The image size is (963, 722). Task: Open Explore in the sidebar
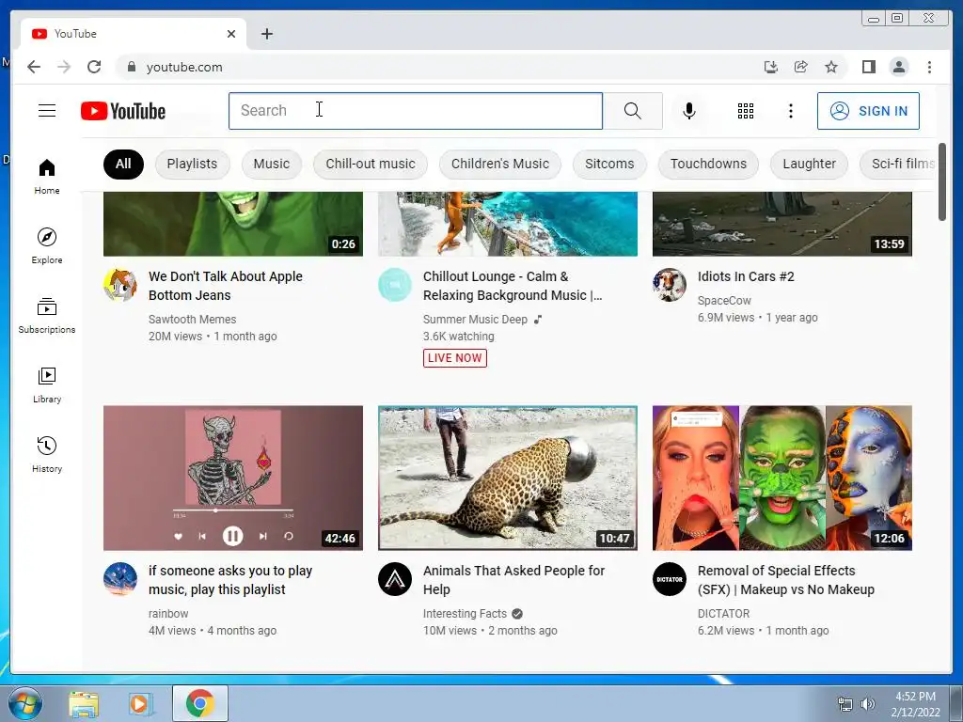pyautogui.click(x=47, y=245)
